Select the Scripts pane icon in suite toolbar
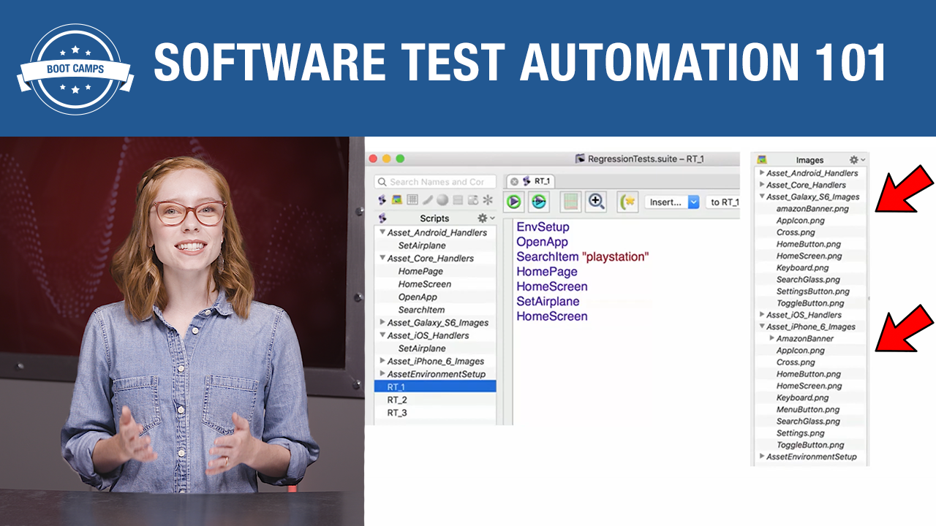936x526 pixels. tap(382, 199)
